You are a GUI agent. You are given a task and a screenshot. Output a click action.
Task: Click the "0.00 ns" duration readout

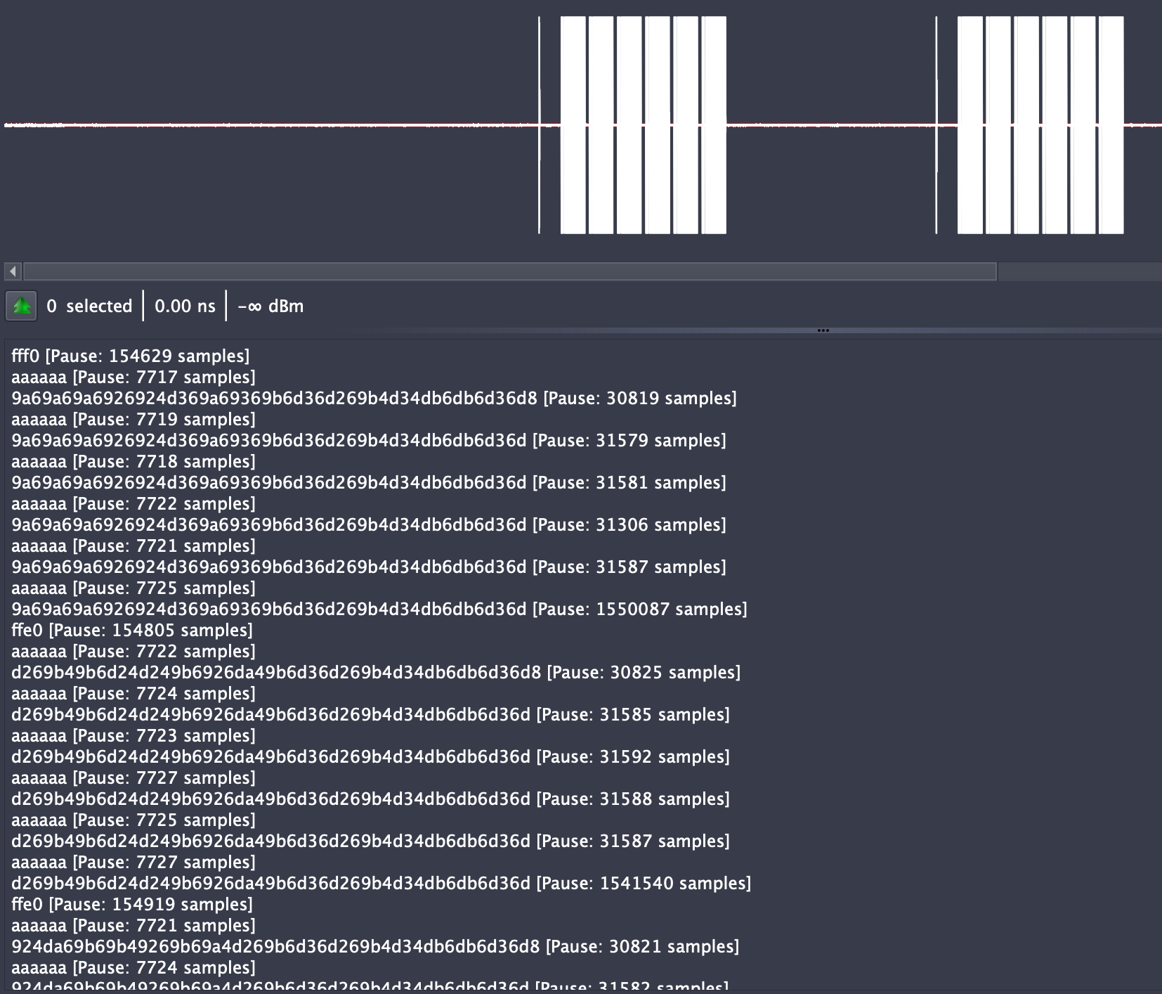185,306
